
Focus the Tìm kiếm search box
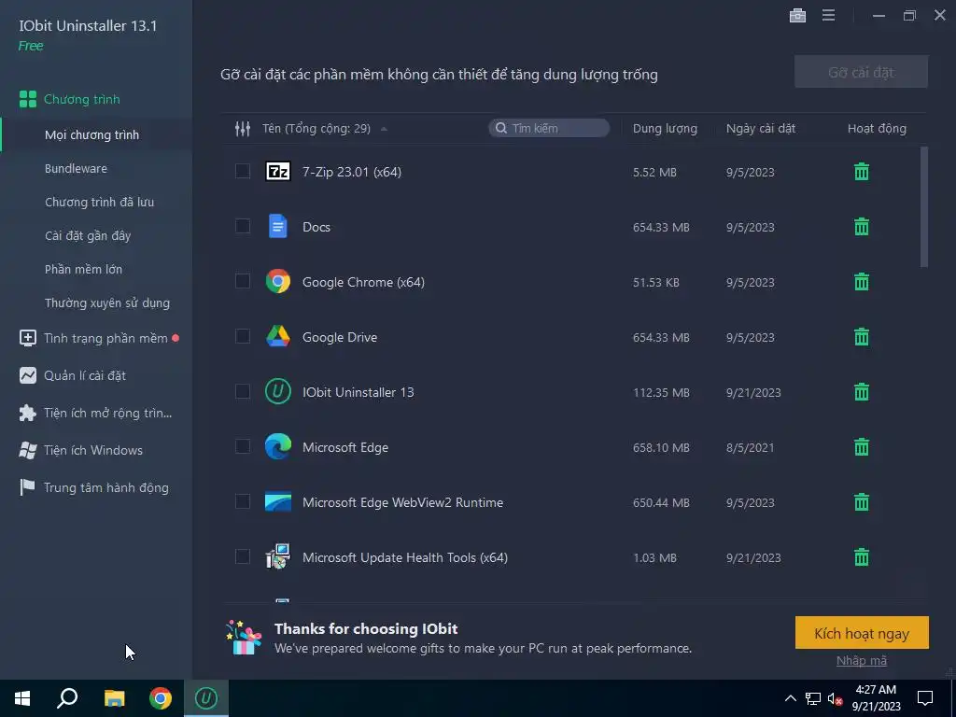[x=549, y=128]
